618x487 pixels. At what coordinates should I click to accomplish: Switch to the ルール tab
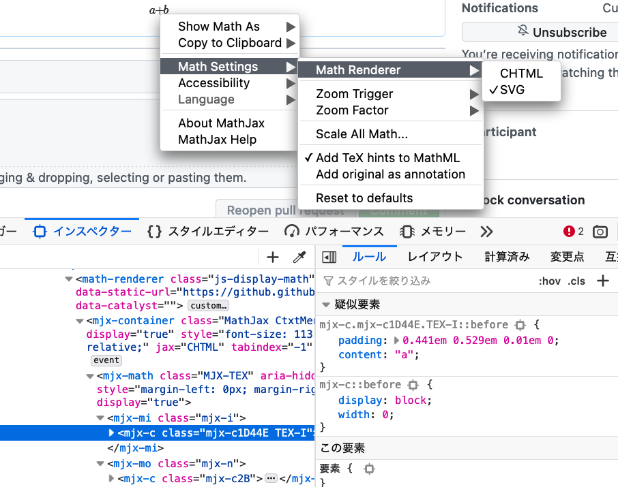[x=369, y=257]
